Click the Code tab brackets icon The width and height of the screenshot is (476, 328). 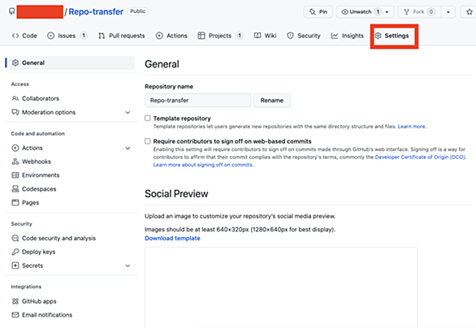pos(15,36)
